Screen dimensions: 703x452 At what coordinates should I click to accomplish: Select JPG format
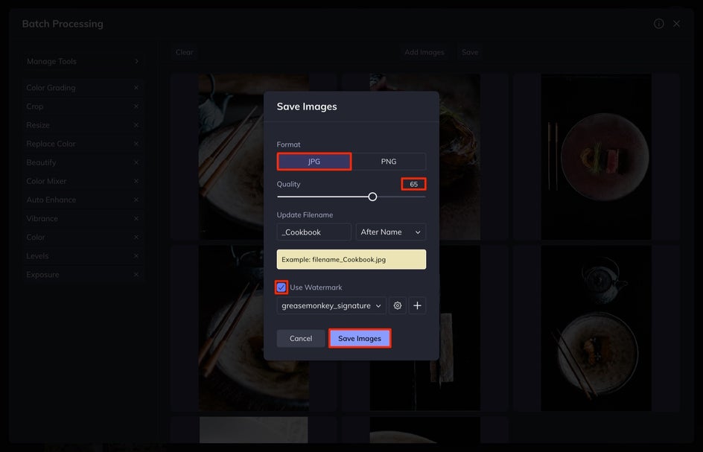314,162
